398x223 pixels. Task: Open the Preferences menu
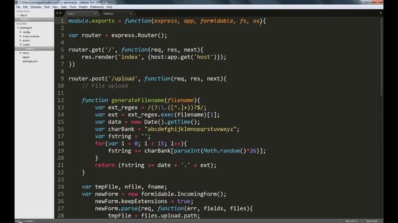coord(97,7)
